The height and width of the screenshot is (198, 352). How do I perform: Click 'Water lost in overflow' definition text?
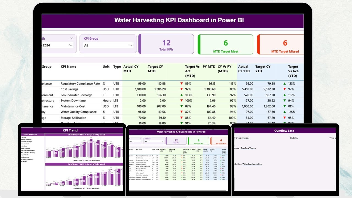(252, 164)
